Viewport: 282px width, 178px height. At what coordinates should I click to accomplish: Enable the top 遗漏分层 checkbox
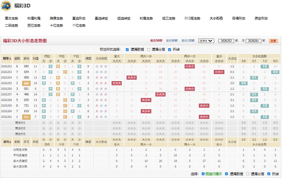click(x=149, y=50)
